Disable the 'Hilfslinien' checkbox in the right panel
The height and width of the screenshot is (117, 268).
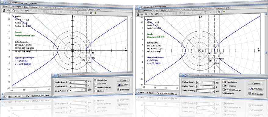(224, 93)
